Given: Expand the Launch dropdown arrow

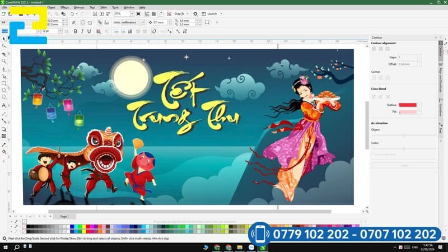Looking at the screenshot, I should coord(221,13).
